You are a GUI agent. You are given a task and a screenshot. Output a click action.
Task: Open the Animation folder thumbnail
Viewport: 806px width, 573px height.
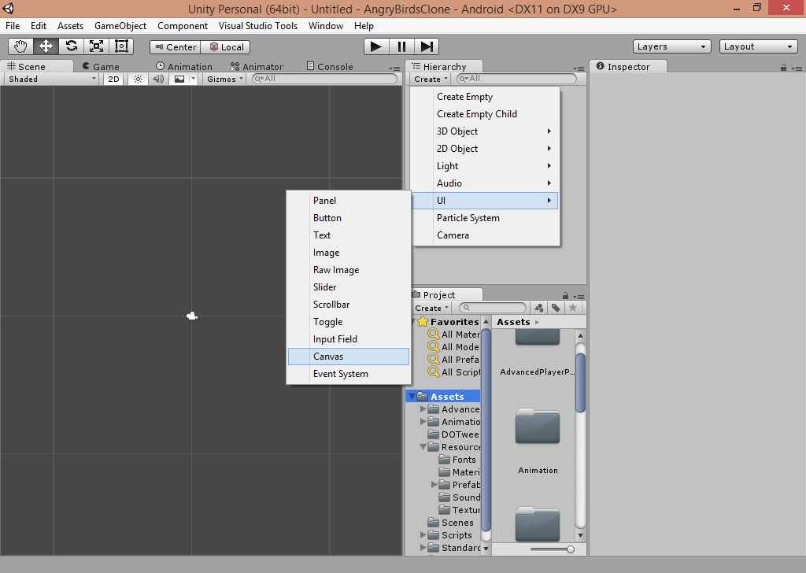coord(538,427)
